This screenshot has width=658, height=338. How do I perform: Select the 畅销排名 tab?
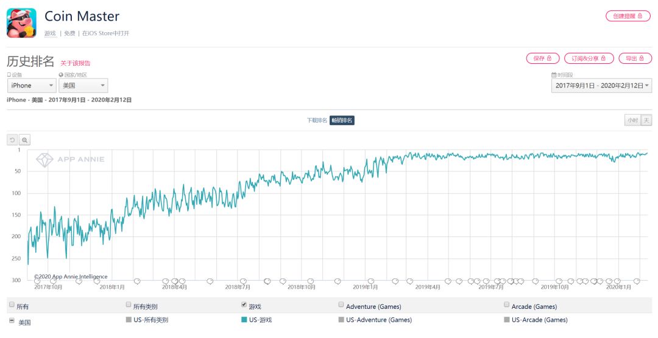click(342, 120)
